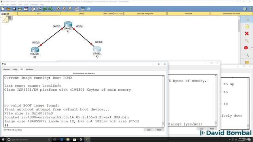The image size is (253, 142).
Task: Click the Viewport button
Action: (x=189, y=14)
